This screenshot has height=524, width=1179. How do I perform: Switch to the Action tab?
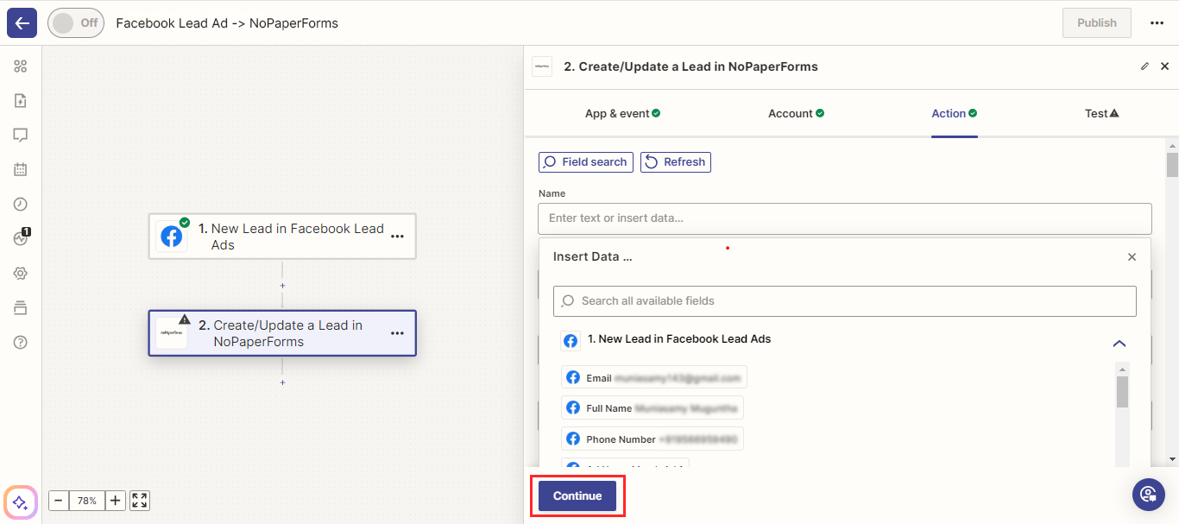(x=955, y=113)
